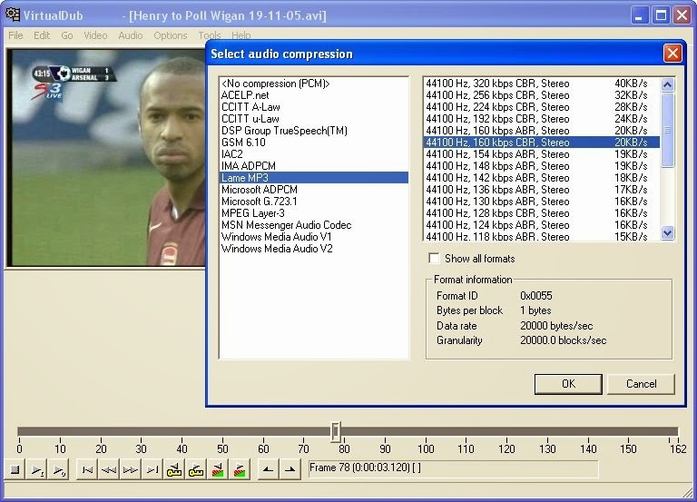
Task: Choose 44100 Hz, 142 kbps ABR, Stereo
Action: coord(542,178)
